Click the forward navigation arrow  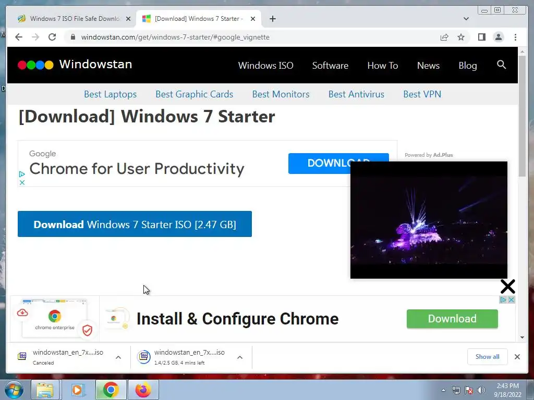[x=35, y=37]
